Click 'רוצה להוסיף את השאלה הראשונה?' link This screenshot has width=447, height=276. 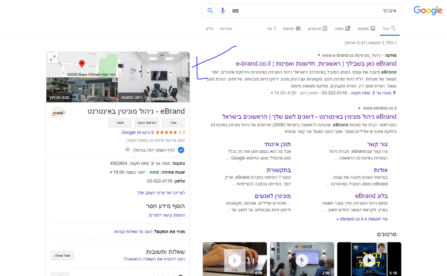(x=154, y=259)
